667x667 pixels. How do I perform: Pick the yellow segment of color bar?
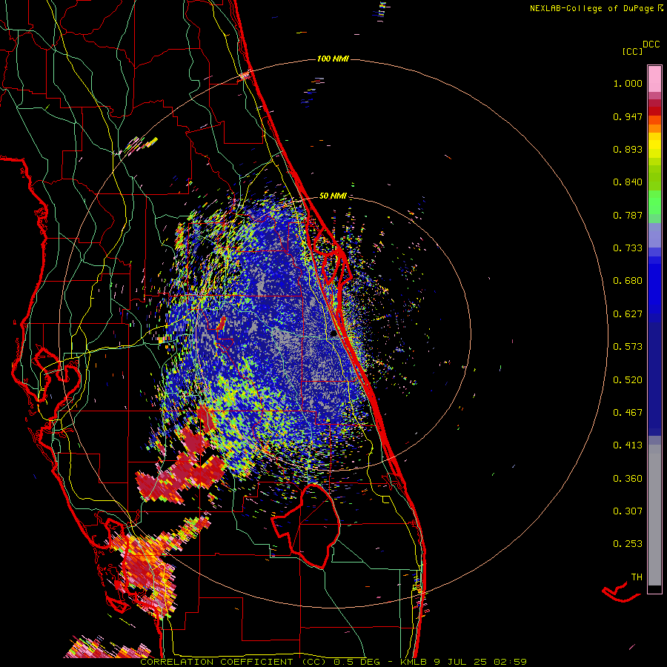click(x=654, y=145)
